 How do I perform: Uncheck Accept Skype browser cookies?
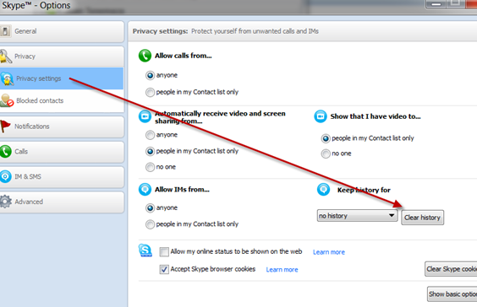(x=164, y=269)
